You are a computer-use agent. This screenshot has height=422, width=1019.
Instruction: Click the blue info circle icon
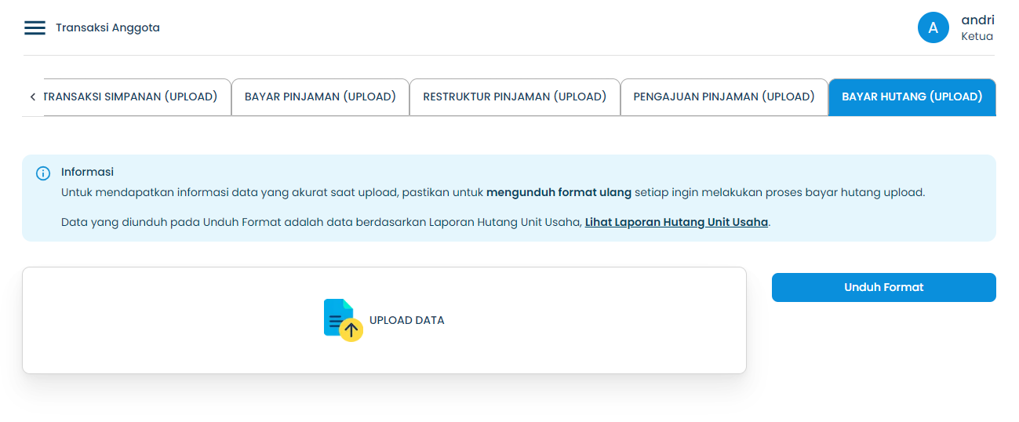(43, 173)
